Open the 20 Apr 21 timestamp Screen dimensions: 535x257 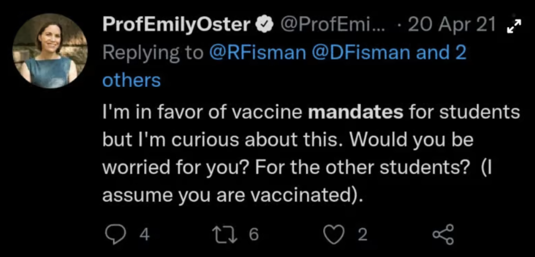[452, 24]
